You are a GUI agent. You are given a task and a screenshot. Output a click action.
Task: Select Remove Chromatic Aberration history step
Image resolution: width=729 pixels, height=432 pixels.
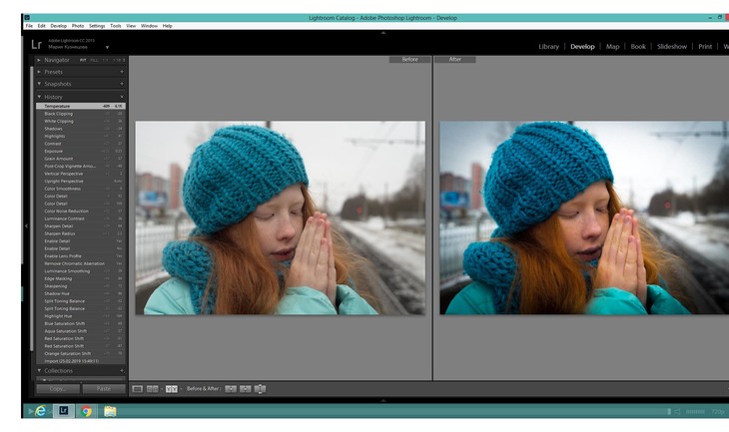pyautogui.click(x=81, y=263)
